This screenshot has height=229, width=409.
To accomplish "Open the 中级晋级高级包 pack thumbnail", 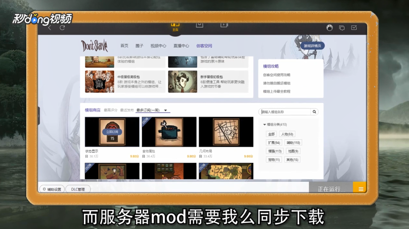I will [x=99, y=81].
